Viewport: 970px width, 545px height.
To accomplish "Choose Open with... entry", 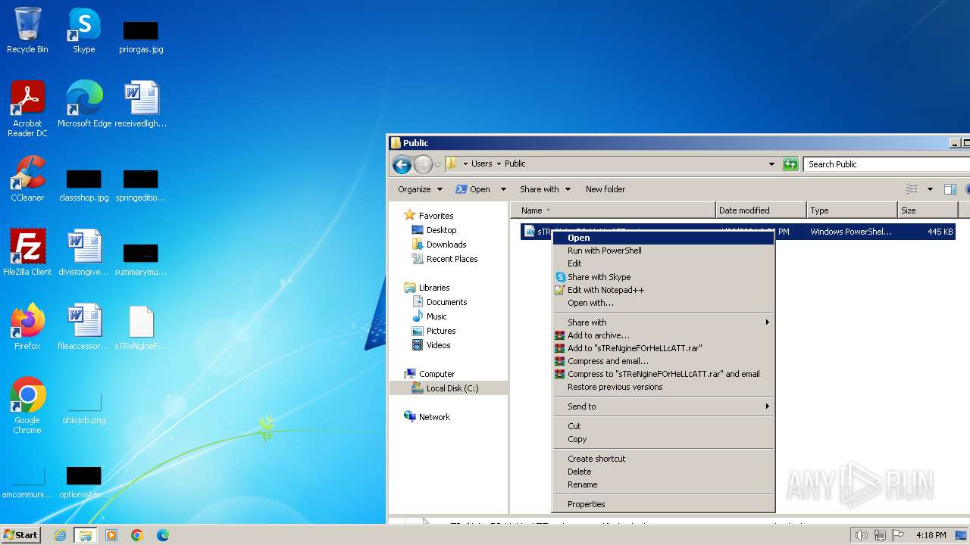I will [x=663, y=303].
